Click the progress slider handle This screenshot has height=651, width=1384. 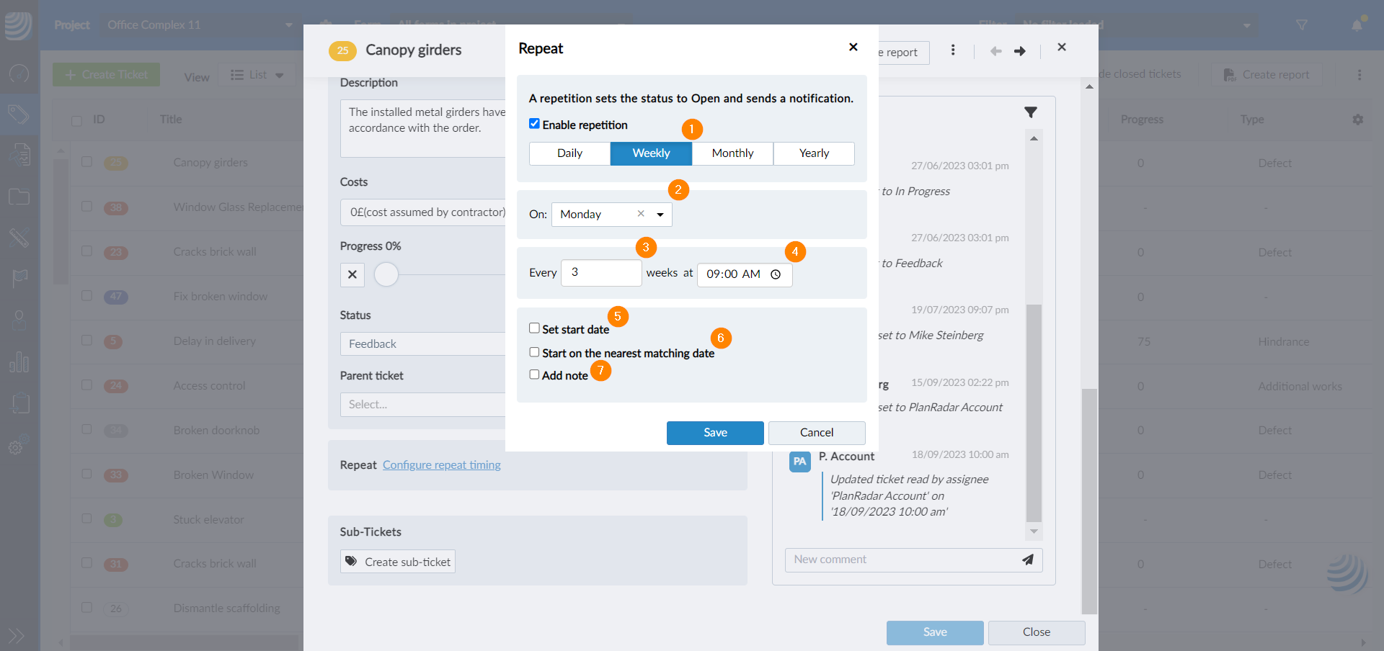tap(386, 274)
